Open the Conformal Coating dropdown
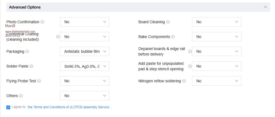Viewport: 275px width, 117px height. [84, 37]
